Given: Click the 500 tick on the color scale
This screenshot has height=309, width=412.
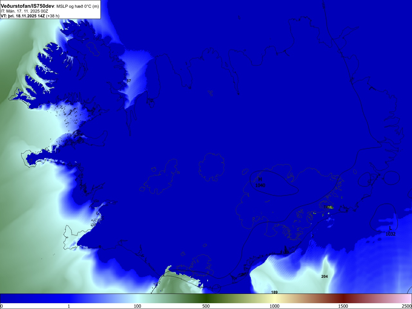Looking at the screenshot, I should pyautogui.click(x=206, y=306).
